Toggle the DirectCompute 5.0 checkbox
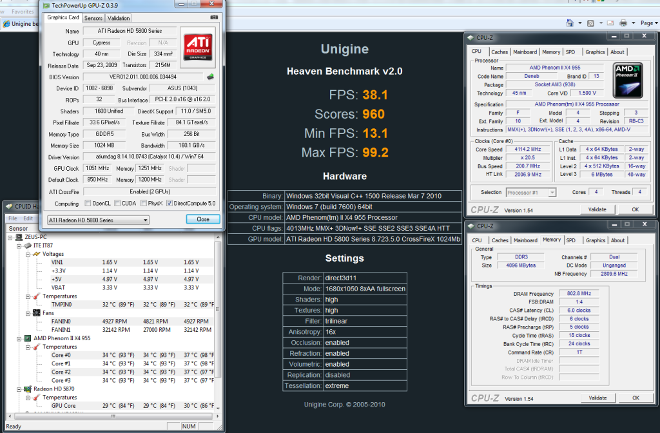The width and height of the screenshot is (660, 433). click(x=170, y=203)
